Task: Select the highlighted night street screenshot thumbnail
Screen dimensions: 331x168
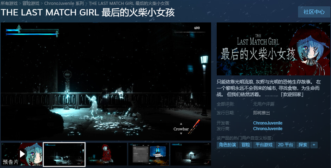Action: point(64,154)
